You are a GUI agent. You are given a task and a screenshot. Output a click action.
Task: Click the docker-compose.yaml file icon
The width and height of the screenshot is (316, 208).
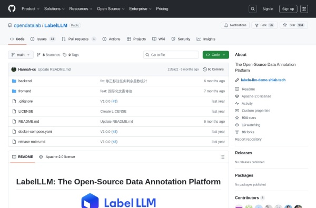click(14, 132)
